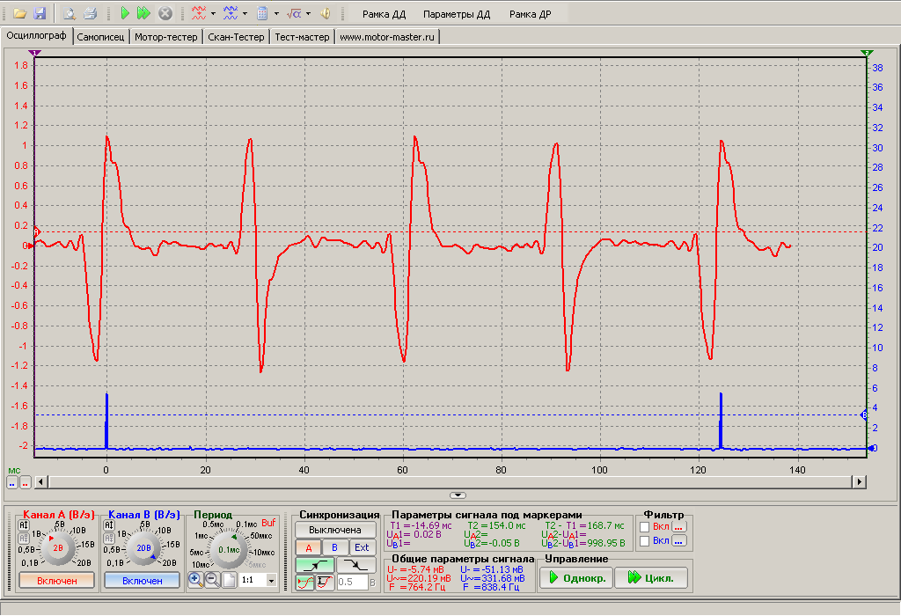Open the 1:1 scale dropdown
The height and width of the screenshot is (616, 901).
270,581
